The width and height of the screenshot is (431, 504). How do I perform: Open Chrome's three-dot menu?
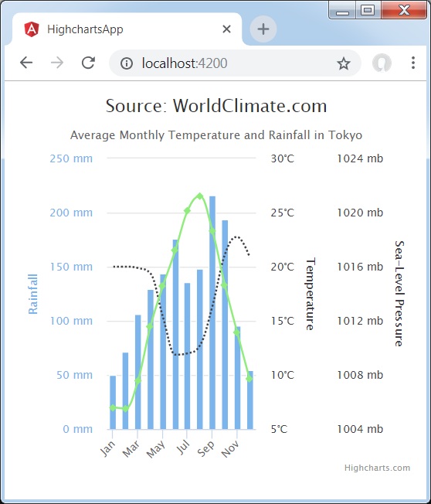click(413, 63)
